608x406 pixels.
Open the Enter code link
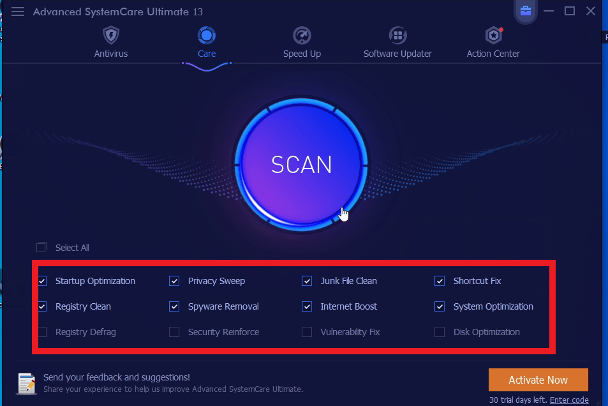569,400
